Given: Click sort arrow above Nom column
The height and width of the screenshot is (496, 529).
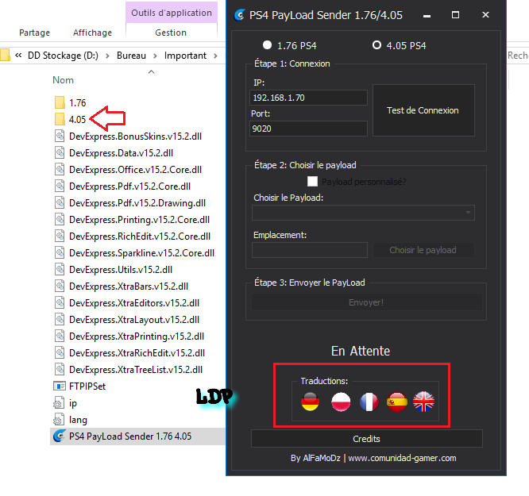Looking at the screenshot, I should click(x=152, y=71).
